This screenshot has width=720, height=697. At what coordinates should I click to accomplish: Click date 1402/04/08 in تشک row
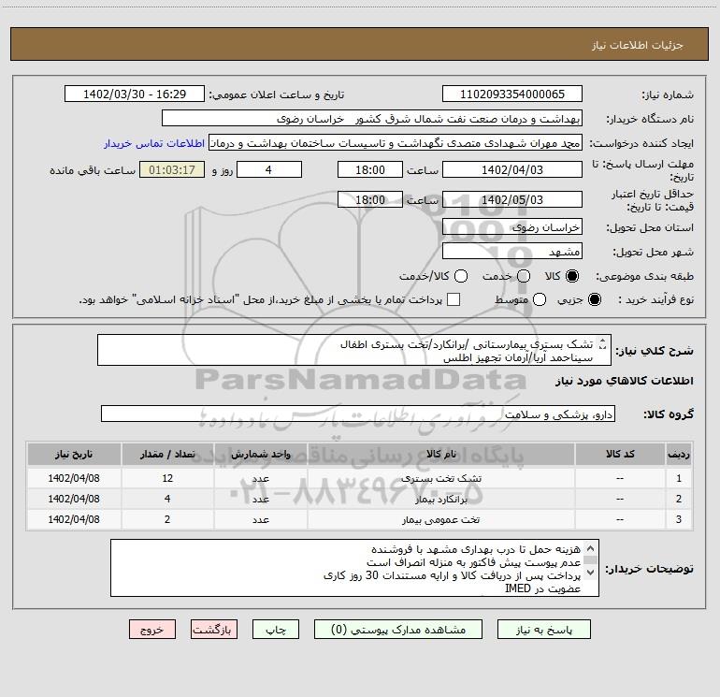coord(74,478)
